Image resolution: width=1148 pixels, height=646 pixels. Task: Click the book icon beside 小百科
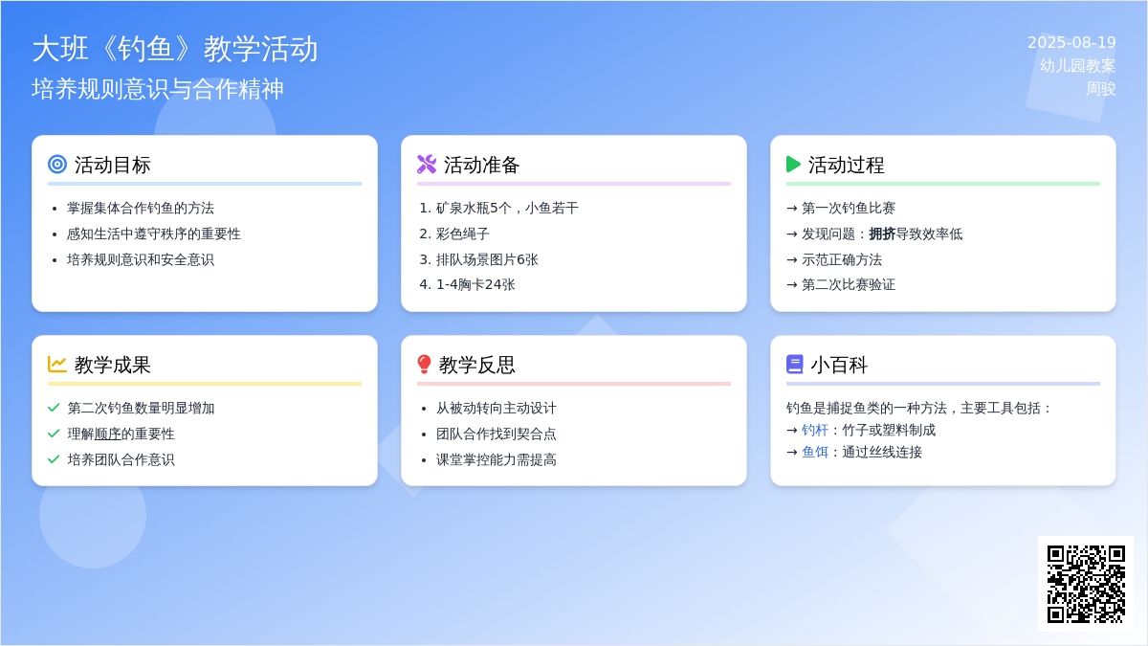pyautogui.click(x=795, y=365)
